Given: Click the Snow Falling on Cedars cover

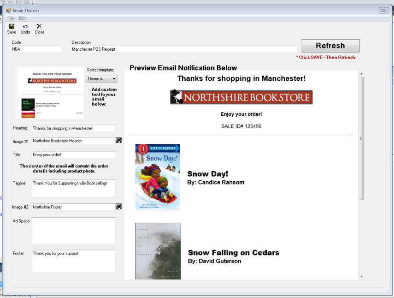Looking at the screenshot, I should tap(158, 251).
